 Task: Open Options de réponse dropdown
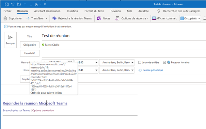[x=132, y=18]
